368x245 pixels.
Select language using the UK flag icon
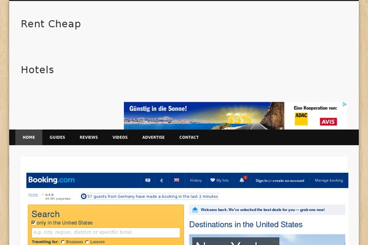coord(177,180)
